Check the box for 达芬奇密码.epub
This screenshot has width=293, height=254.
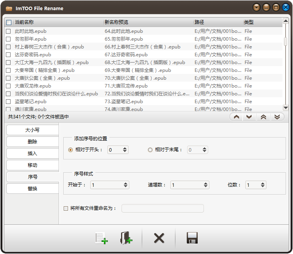pyautogui.click(x=8, y=55)
